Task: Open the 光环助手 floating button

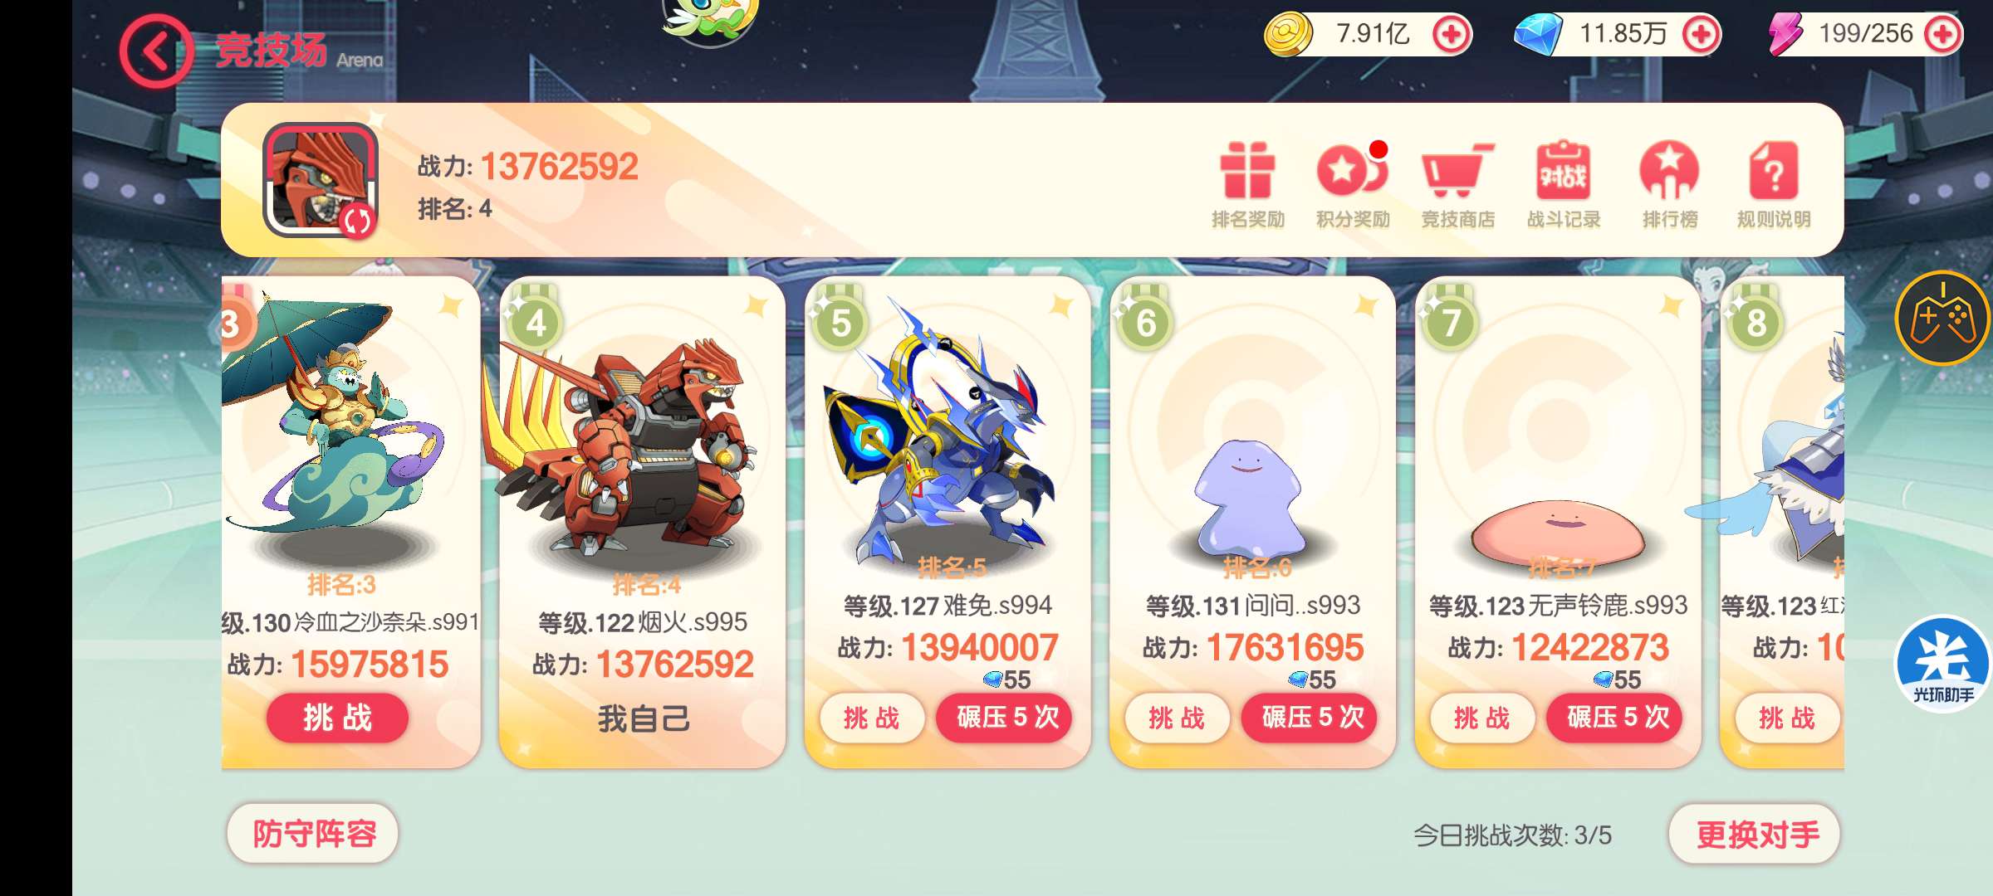Action: (1943, 663)
